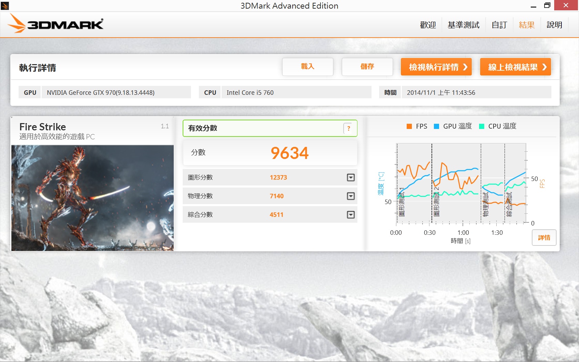Click the graphics score value 12373

tap(278, 178)
